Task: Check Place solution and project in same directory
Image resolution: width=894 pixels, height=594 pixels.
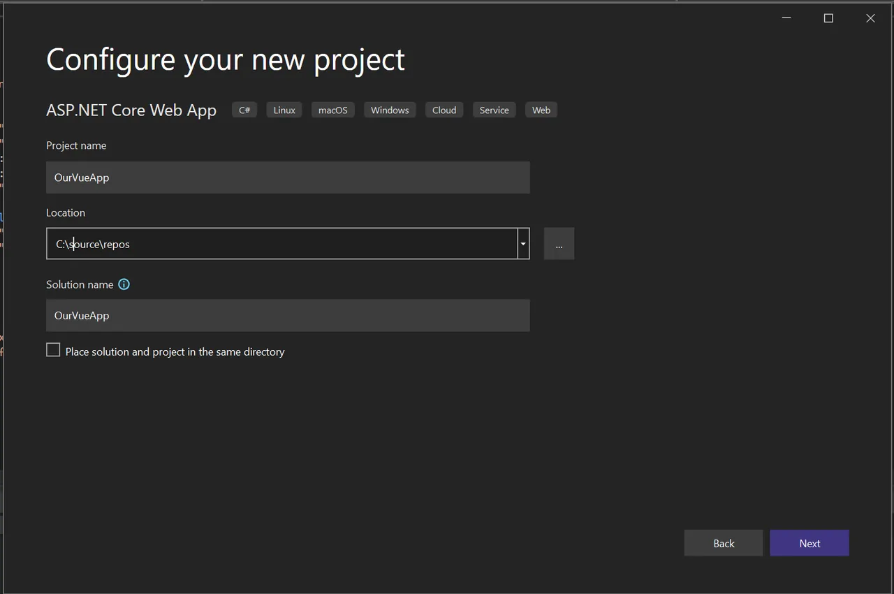Action: tap(53, 350)
